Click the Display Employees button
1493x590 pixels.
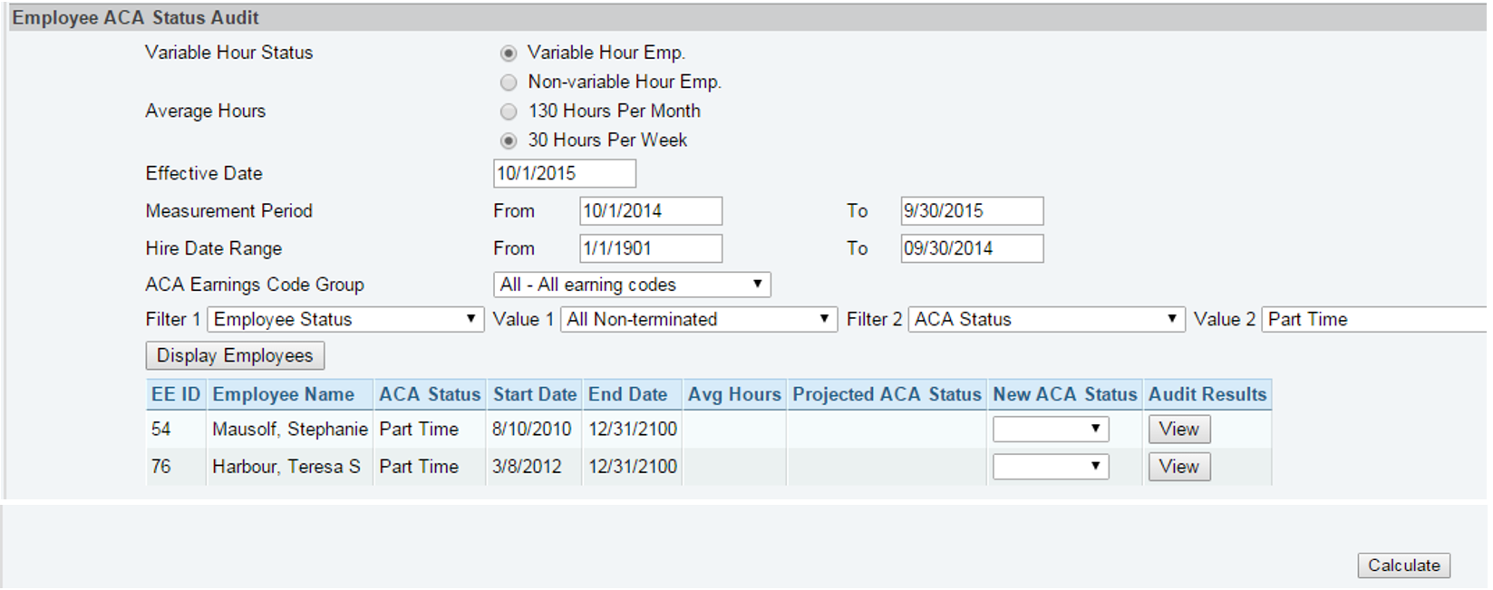pyautogui.click(x=234, y=355)
